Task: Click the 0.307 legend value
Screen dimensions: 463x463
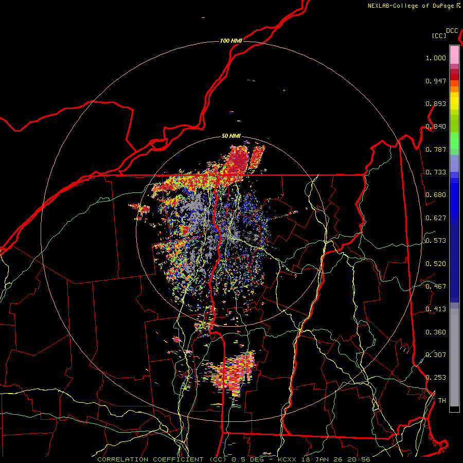Action: [x=436, y=354]
